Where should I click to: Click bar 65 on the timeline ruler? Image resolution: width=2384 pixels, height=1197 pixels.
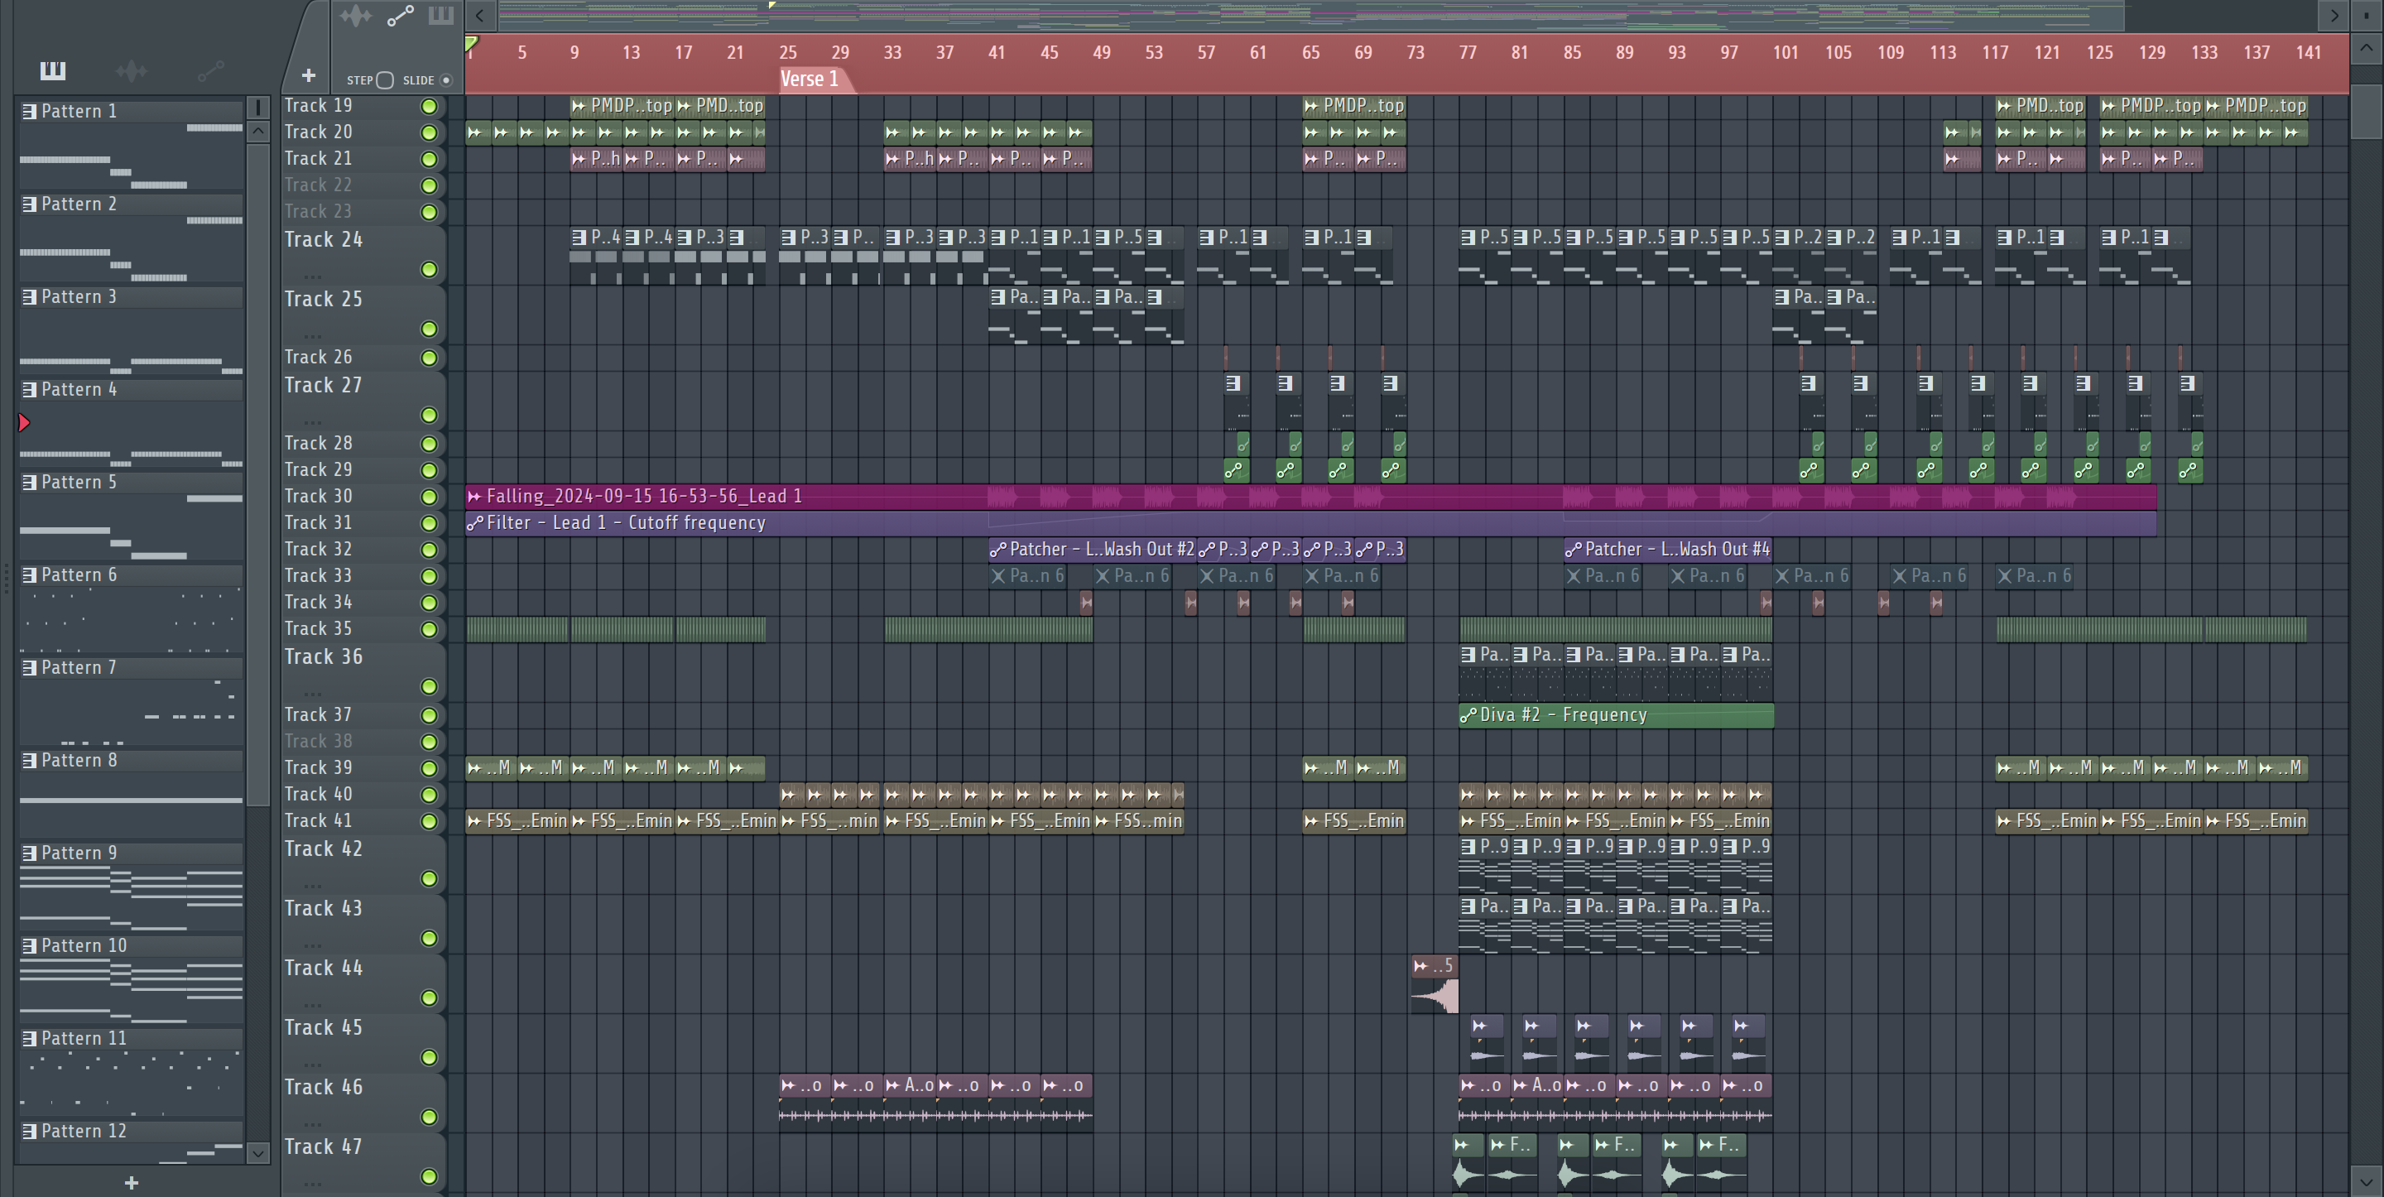click(1310, 53)
